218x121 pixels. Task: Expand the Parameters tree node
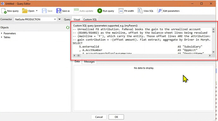[x=2, y=33]
